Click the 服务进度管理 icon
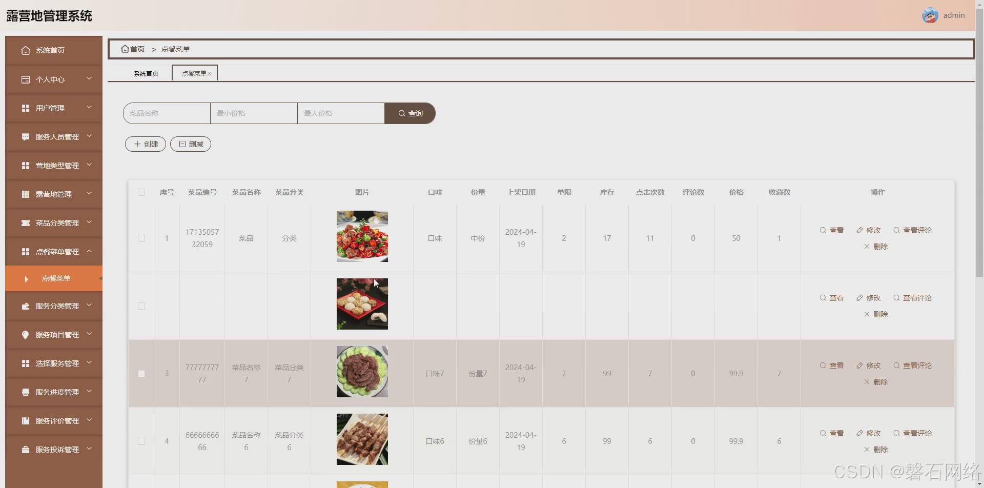The width and height of the screenshot is (984, 488). click(26, 392)
